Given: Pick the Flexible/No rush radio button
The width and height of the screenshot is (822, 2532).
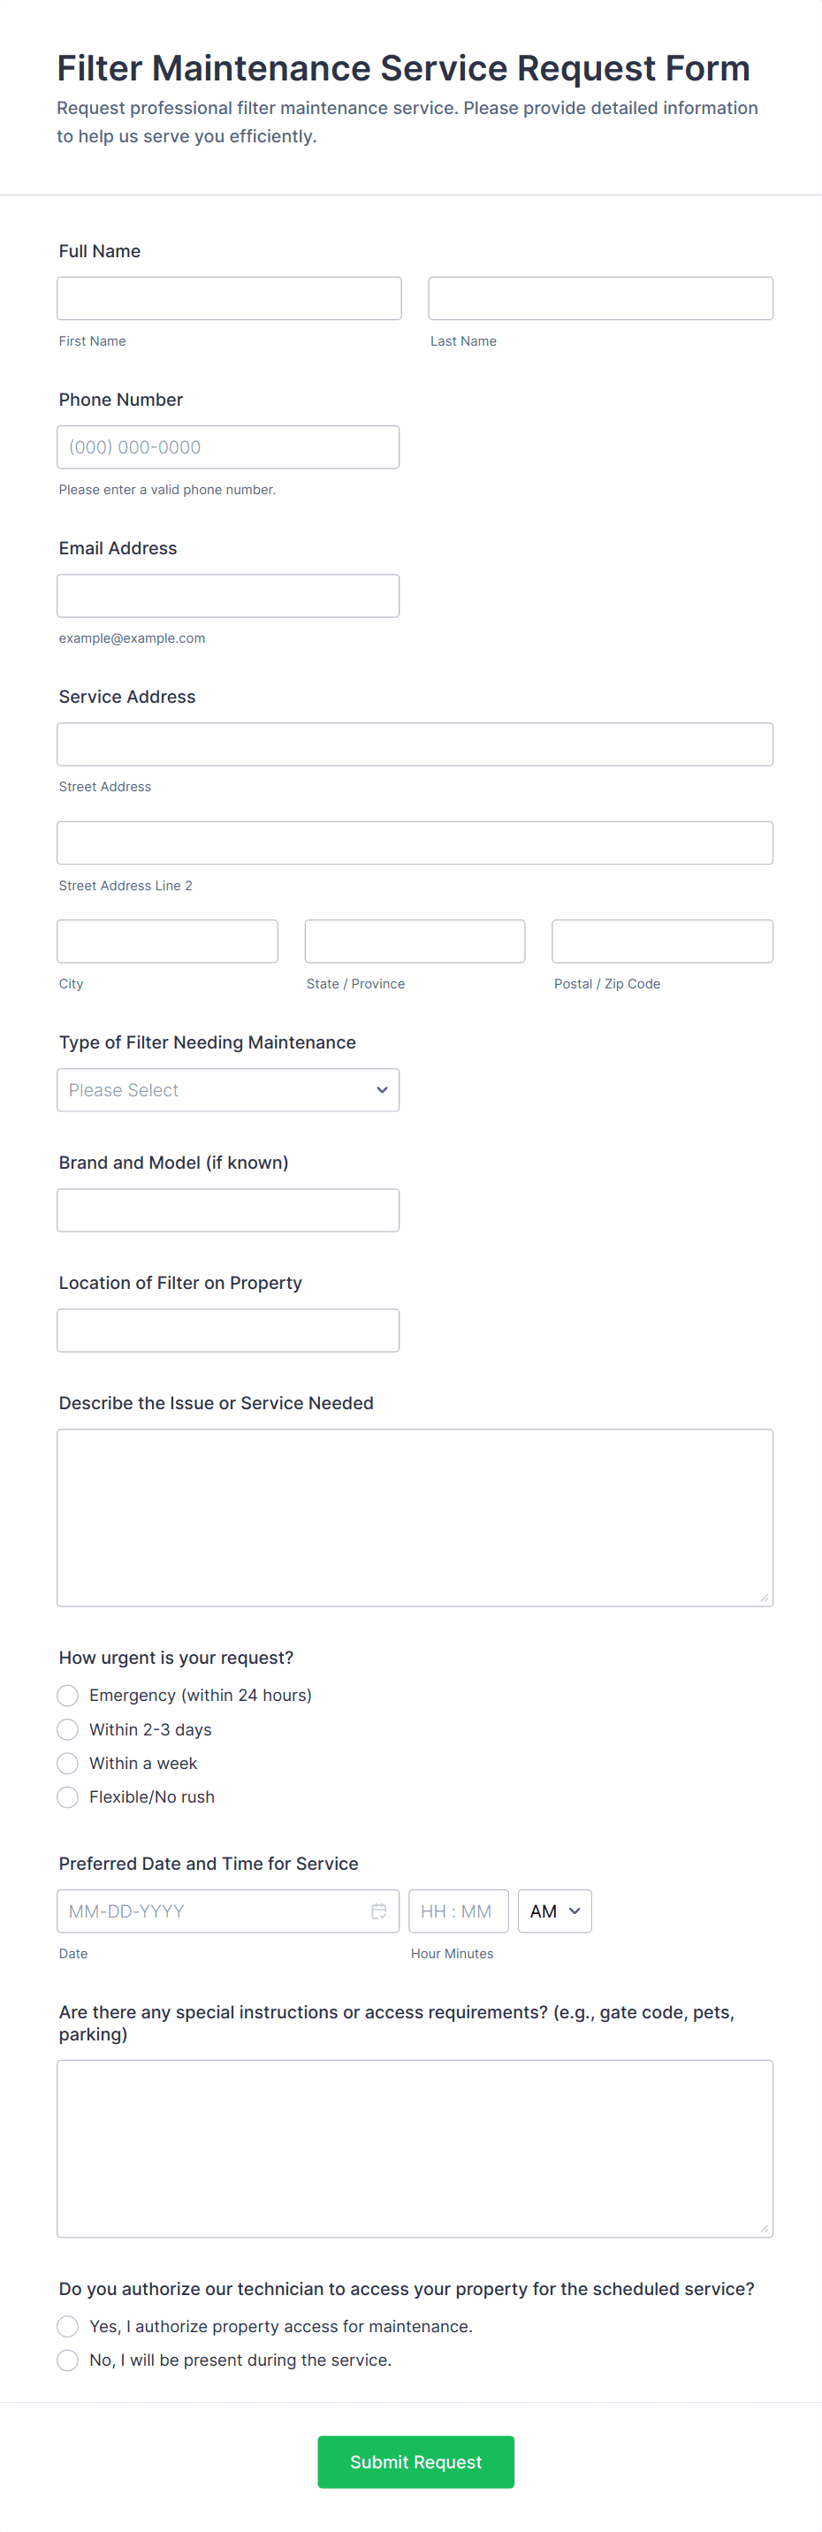Looking at the screenshot, I should click(x=68, y=1796).
